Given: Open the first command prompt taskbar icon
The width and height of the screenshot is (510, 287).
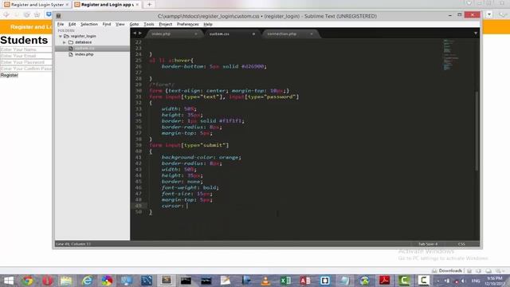Looking at the screenshot, I should (186, 281).
